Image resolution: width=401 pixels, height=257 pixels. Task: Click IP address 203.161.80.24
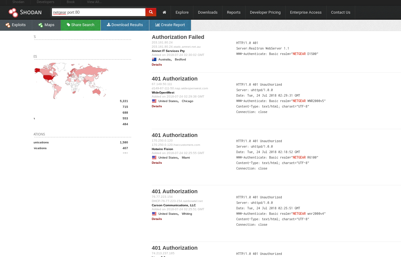point(162,43)
